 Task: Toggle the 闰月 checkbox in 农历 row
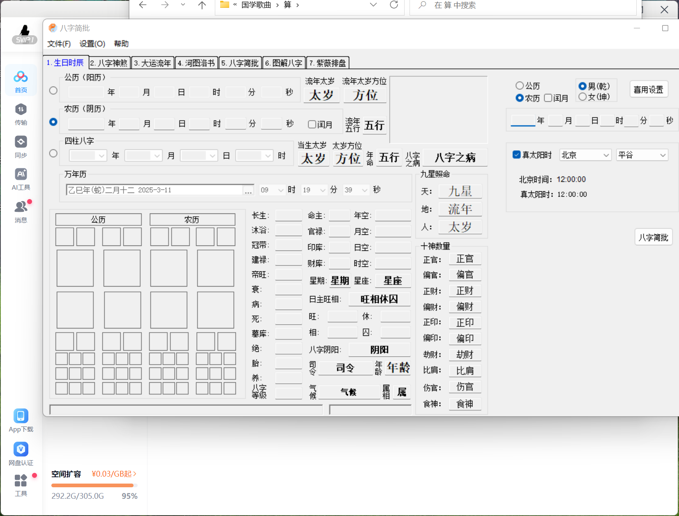pos(312,124)
